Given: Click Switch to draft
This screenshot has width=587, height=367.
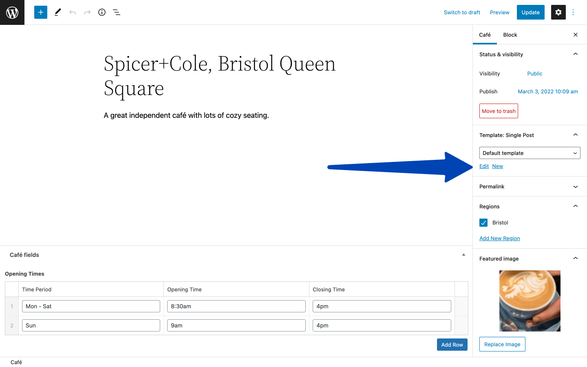Looking at the screenshot, I should (462, 12).
